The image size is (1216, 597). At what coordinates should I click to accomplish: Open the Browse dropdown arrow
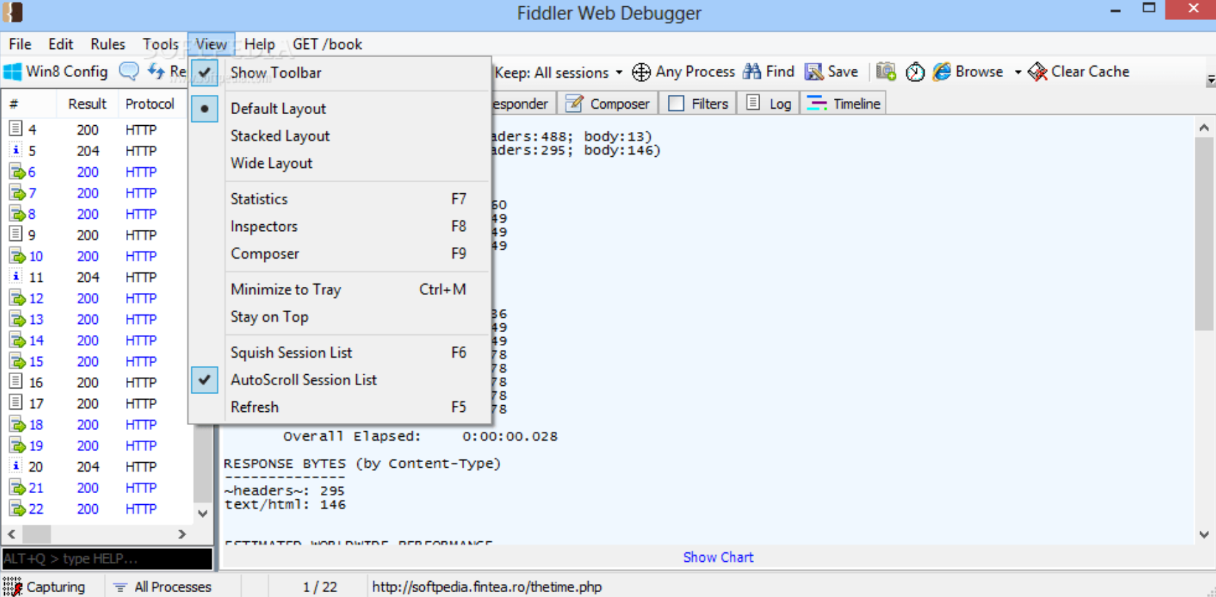pos(1018,72)
